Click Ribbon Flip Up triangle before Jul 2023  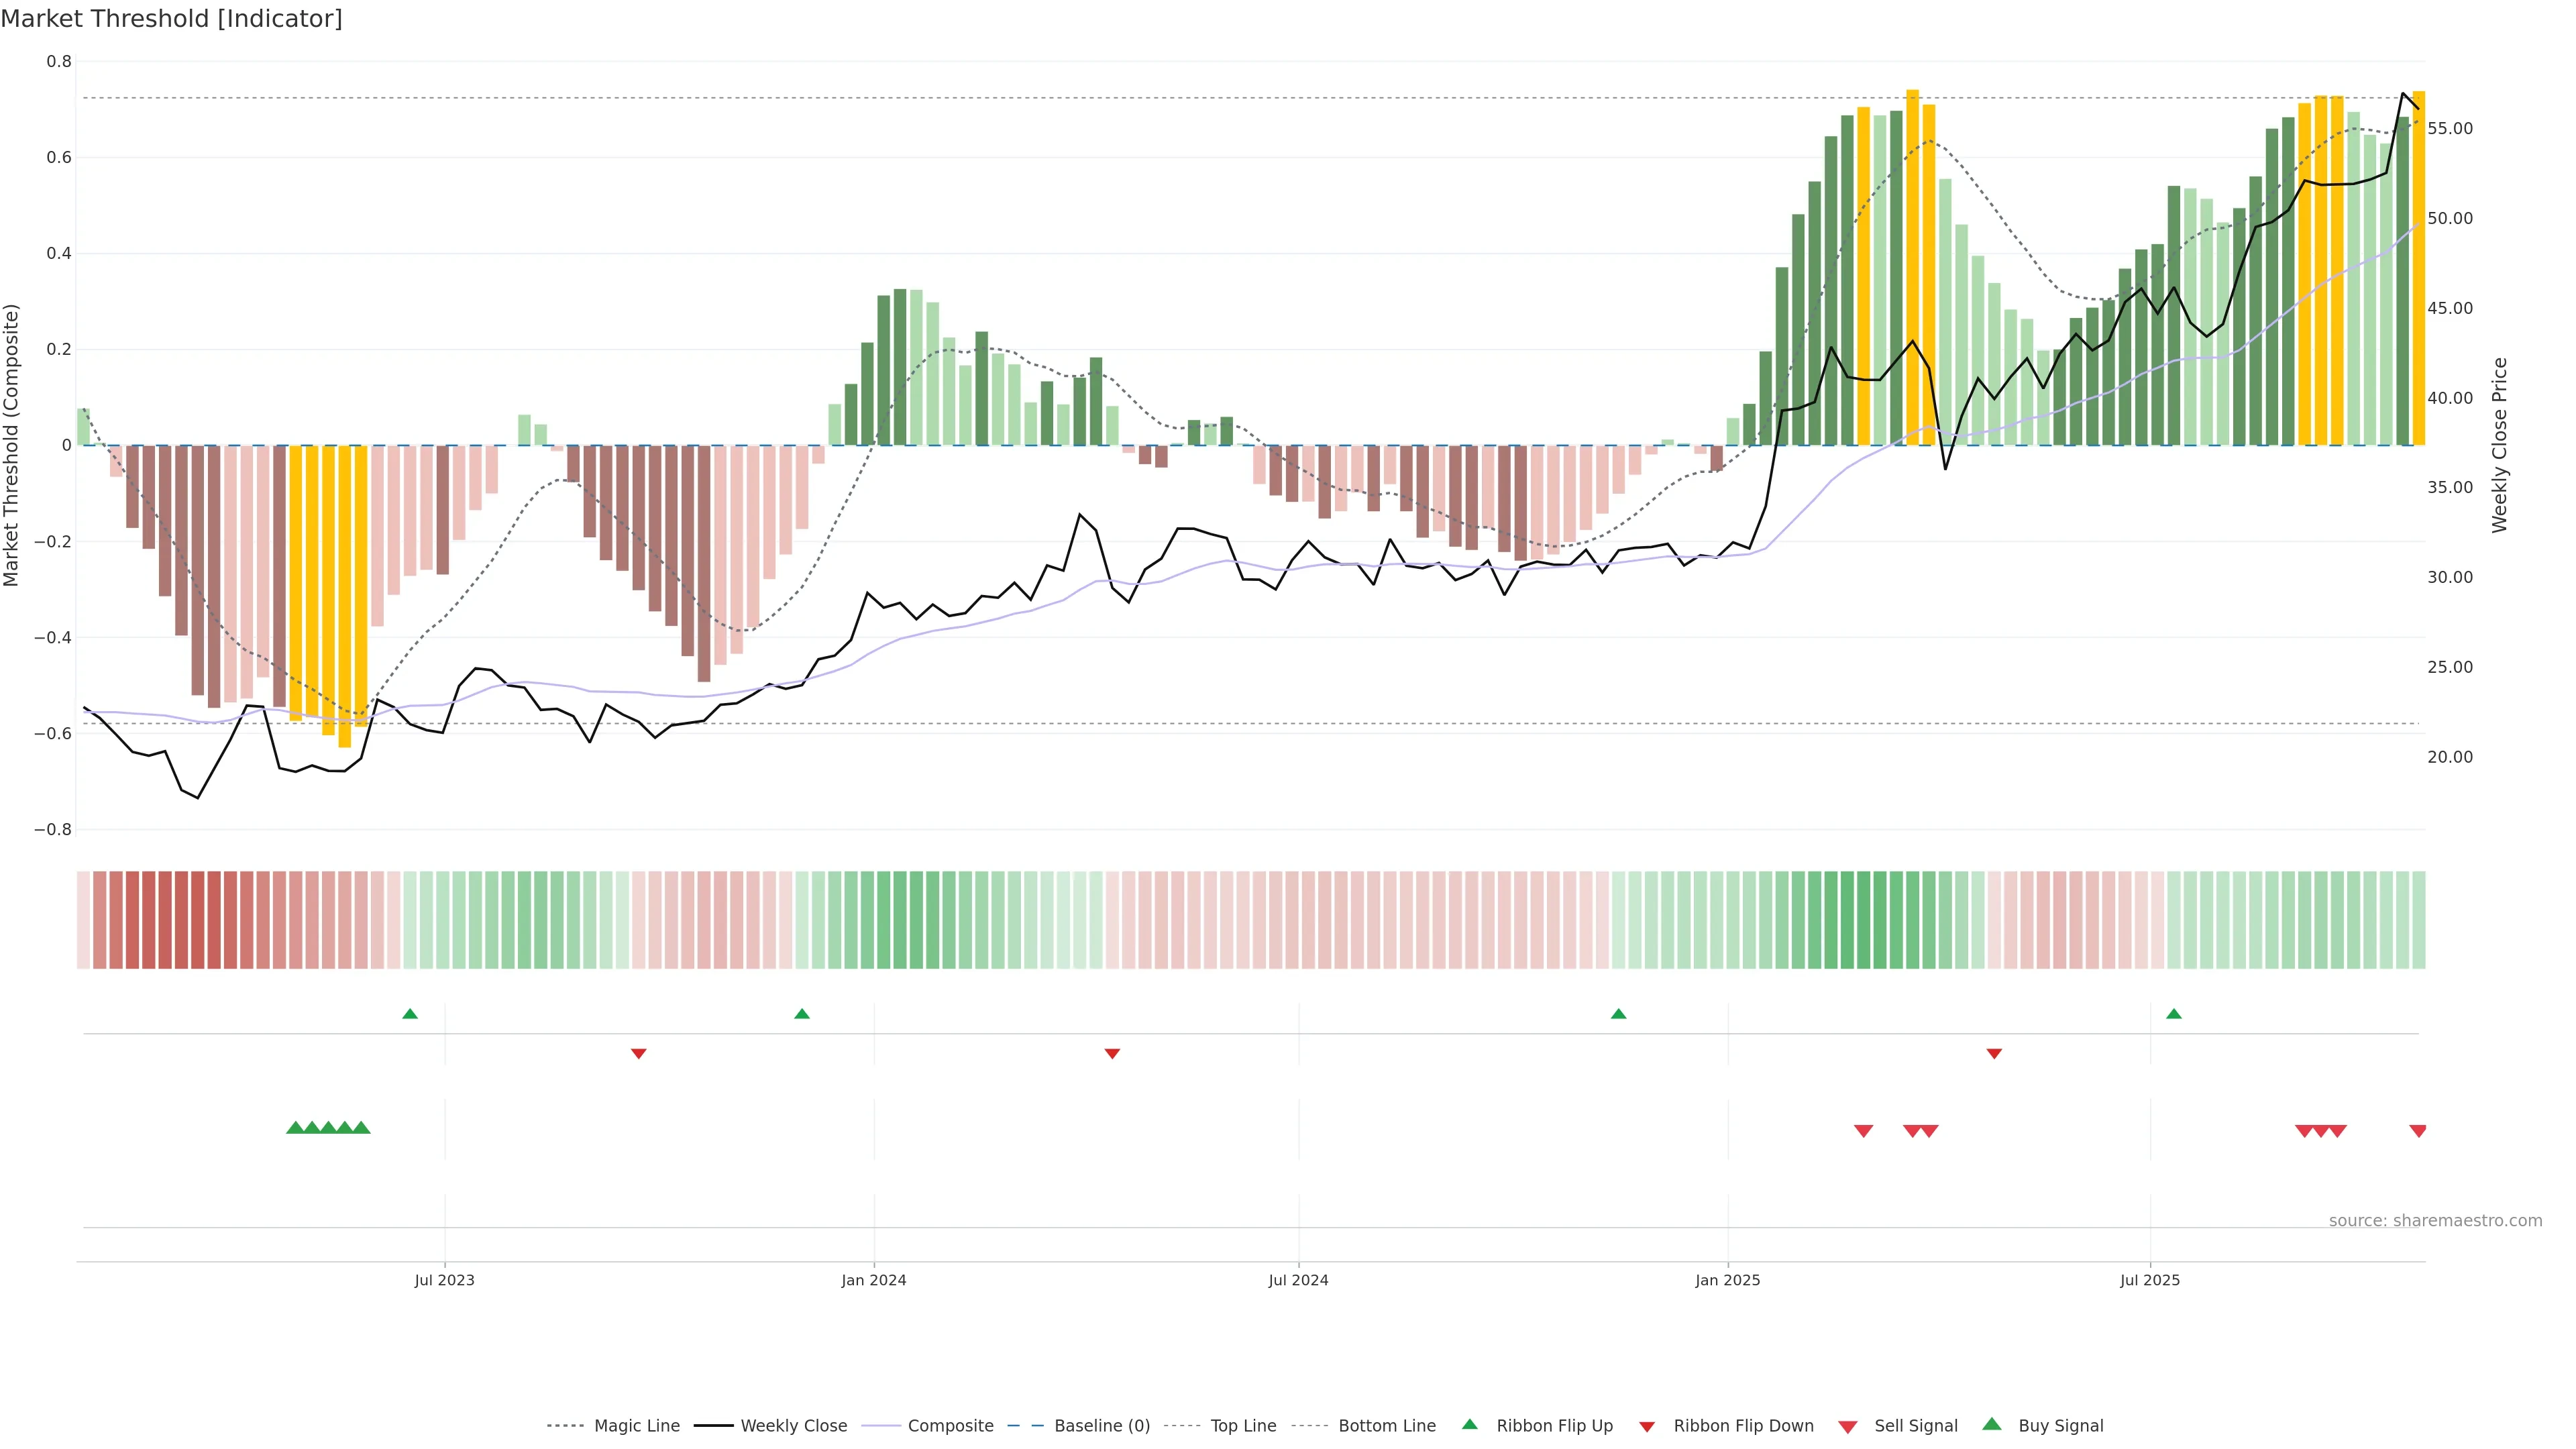410,1014
